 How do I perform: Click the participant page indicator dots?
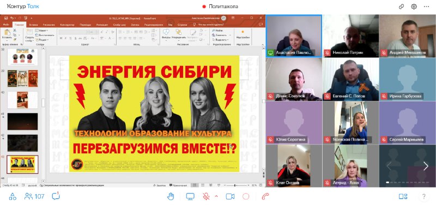coord(407,183)
